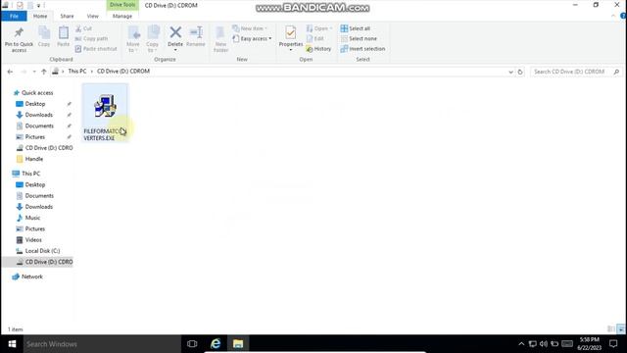Click the History ribbon command
The width and height of the screenshot is (627, 353).
click(318, 48)
